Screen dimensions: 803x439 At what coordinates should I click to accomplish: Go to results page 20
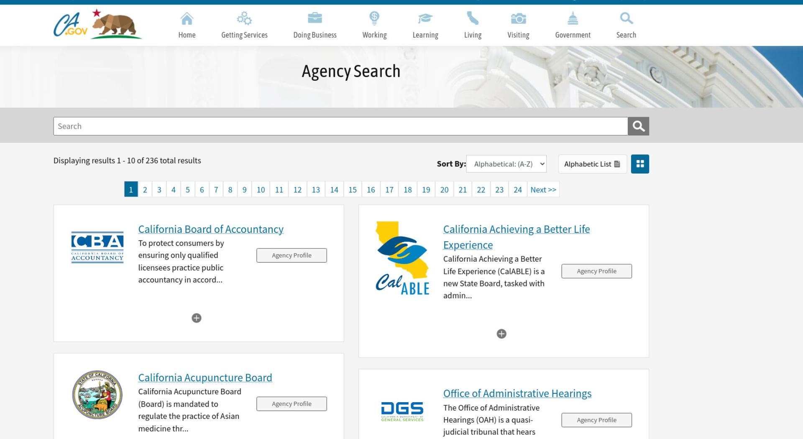point(445,189)
